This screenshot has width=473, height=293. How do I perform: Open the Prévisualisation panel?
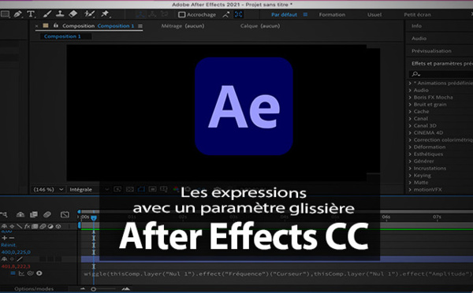[431, 51]
